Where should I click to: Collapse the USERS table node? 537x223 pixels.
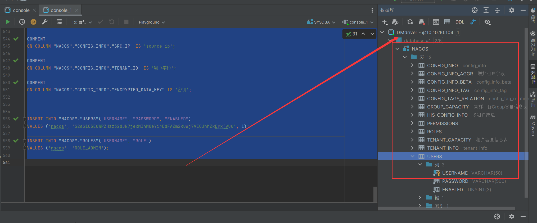[x=412, y=156]
